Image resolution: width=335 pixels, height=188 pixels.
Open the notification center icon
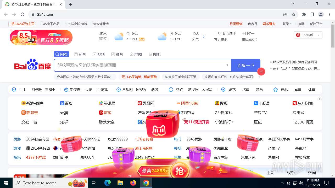[x=326, y=183]
